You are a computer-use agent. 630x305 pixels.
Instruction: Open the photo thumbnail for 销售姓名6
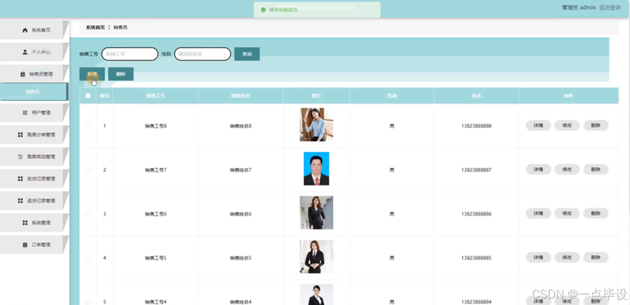coord(316,213)
